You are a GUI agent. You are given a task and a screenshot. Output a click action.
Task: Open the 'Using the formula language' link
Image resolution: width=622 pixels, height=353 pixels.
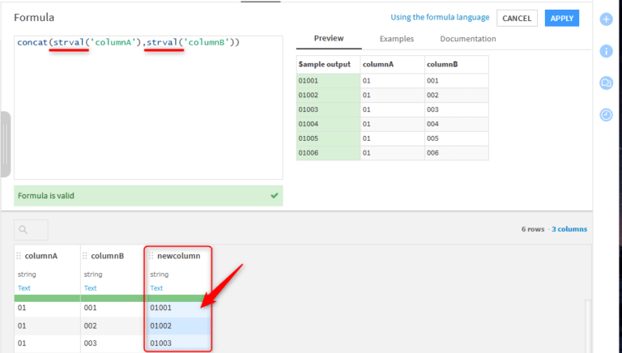(440, 18)
